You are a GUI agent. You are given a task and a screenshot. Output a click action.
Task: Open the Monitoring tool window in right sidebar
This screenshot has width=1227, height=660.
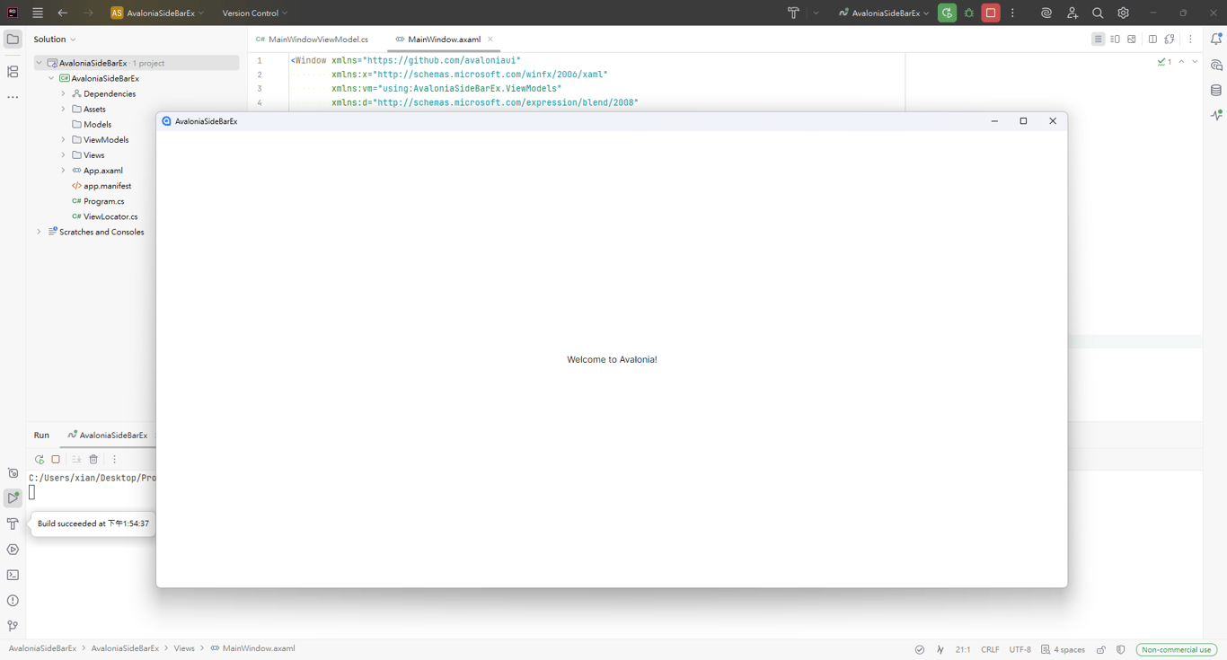[x=1216, y=116]
